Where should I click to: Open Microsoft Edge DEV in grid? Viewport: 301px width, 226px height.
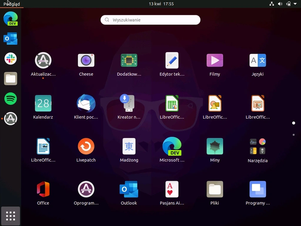click(172, 146)
